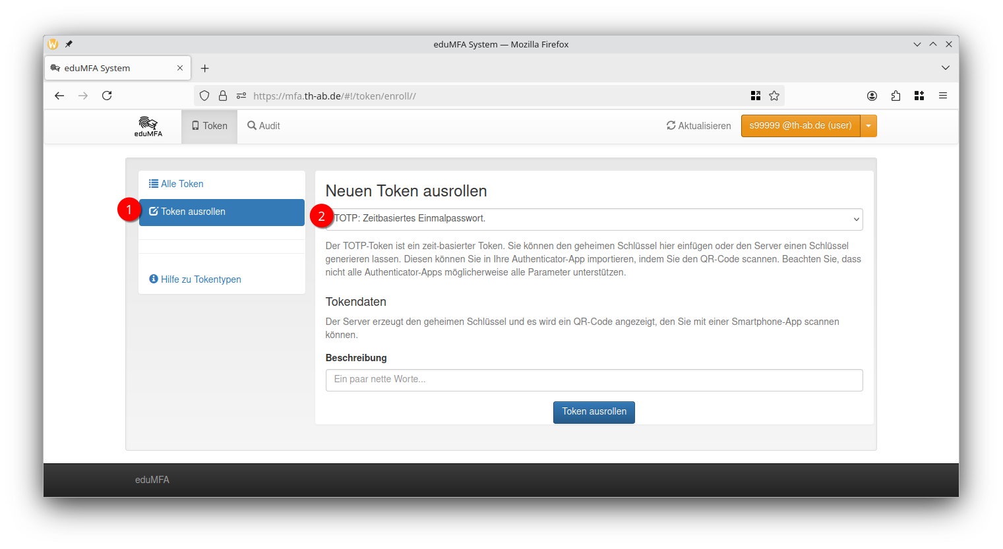The image size is (1003, 549).
Task: Click Aktualisieren to refresh
Action: tap(699, 126)
